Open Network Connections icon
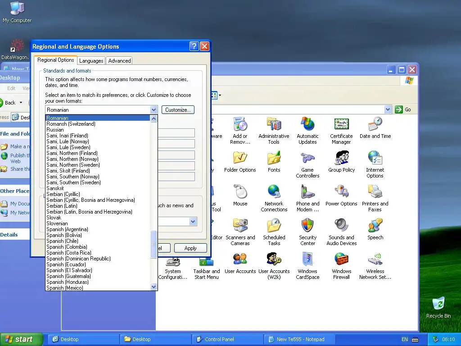Screen dimensions: 461x346 click(274, 198)
